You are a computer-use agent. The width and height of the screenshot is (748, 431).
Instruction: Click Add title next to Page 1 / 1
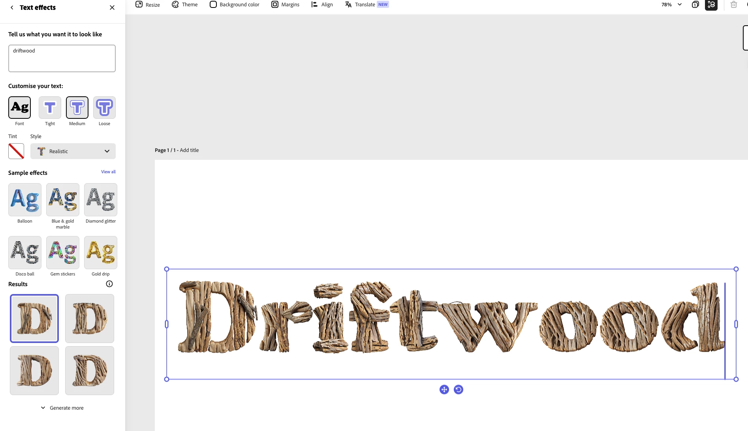pos(189,150)
